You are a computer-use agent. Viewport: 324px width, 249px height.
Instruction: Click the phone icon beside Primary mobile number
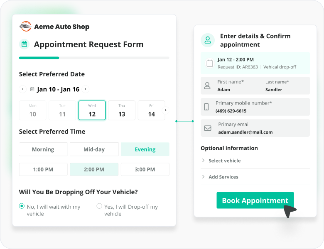pos(206,107)
